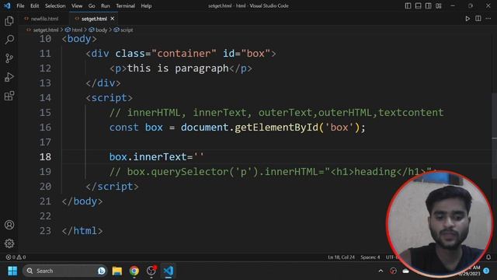
Task: Split the editor right
Action: tap(478, 19)
